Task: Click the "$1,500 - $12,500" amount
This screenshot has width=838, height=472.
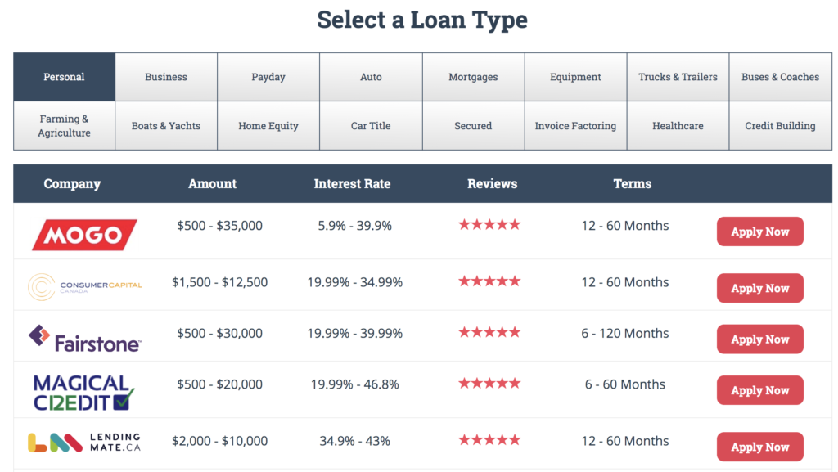Action: tap(219, 282)
